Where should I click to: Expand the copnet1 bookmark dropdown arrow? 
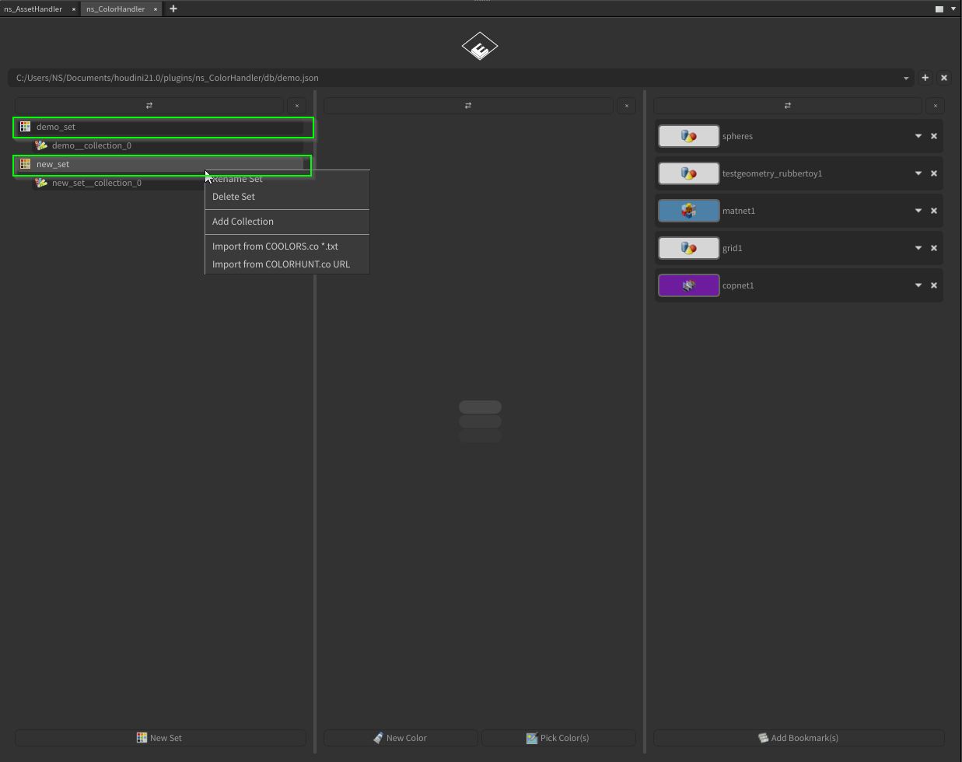point(918,285)
